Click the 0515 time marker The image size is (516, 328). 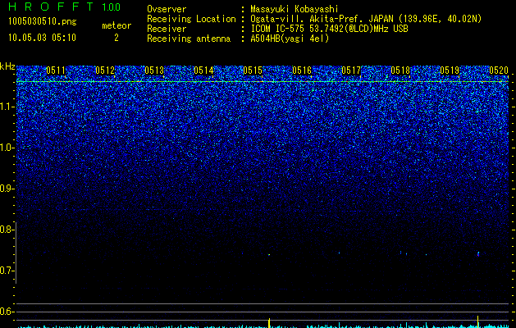[253, 71]
